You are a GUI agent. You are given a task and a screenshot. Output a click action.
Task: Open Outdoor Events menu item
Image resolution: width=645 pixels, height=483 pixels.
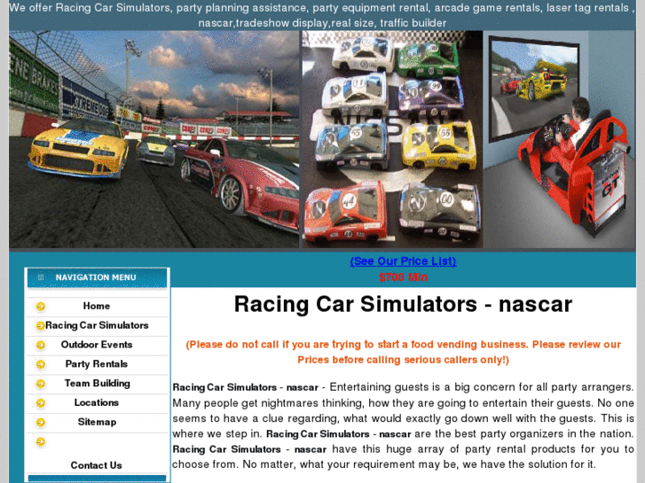point(97,345)
